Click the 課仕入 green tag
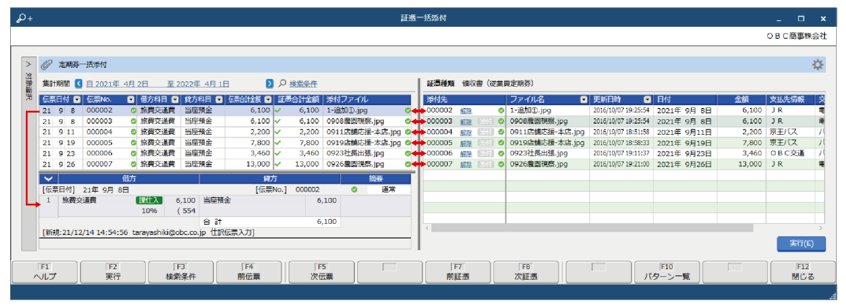846x307 pixels. (149, 200)
